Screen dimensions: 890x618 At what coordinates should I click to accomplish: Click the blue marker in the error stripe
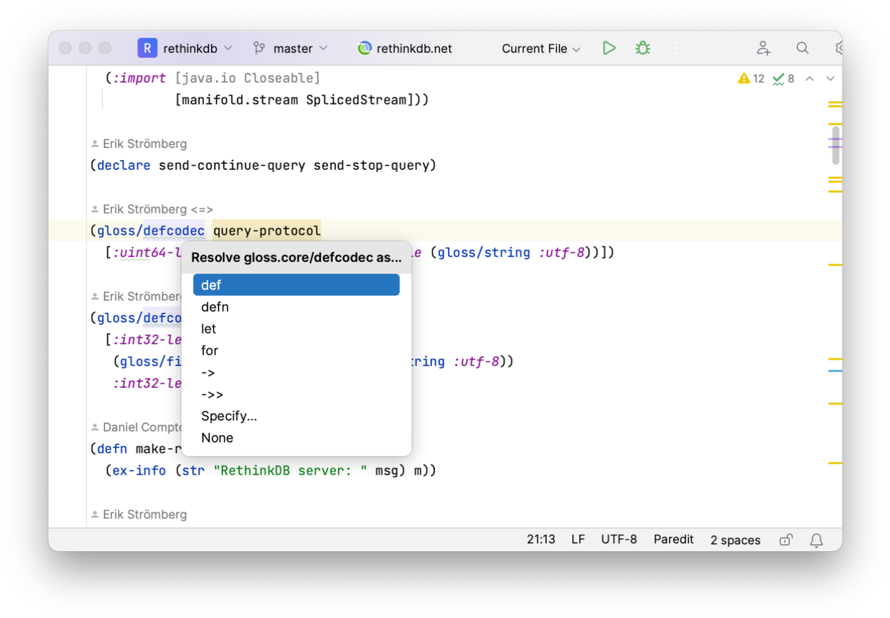835,371
